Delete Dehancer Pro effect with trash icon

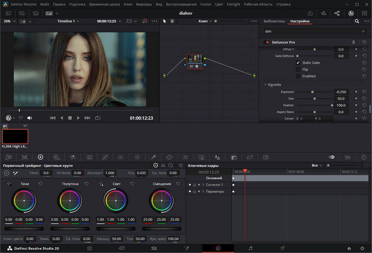[x=353, y=41]
